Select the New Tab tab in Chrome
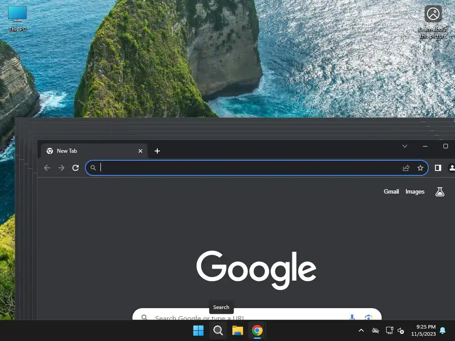This screenshot has width=455, height=341. coord(94,151)
